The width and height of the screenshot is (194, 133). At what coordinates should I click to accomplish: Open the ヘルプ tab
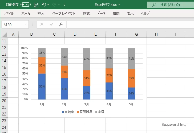tap(145, 13)
